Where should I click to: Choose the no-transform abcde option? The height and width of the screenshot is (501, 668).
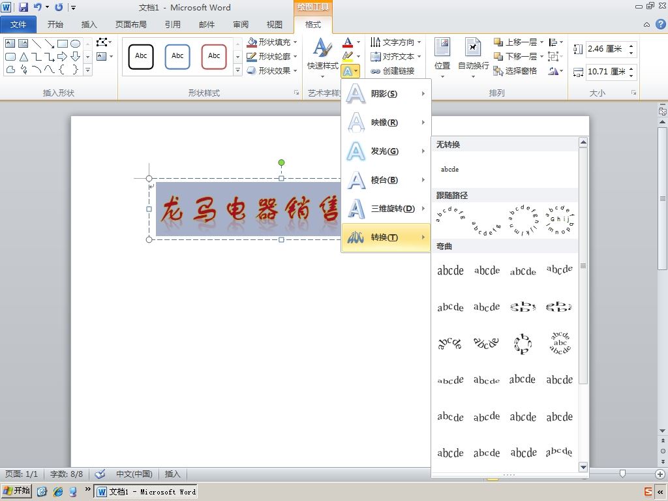tap(450, 169)
